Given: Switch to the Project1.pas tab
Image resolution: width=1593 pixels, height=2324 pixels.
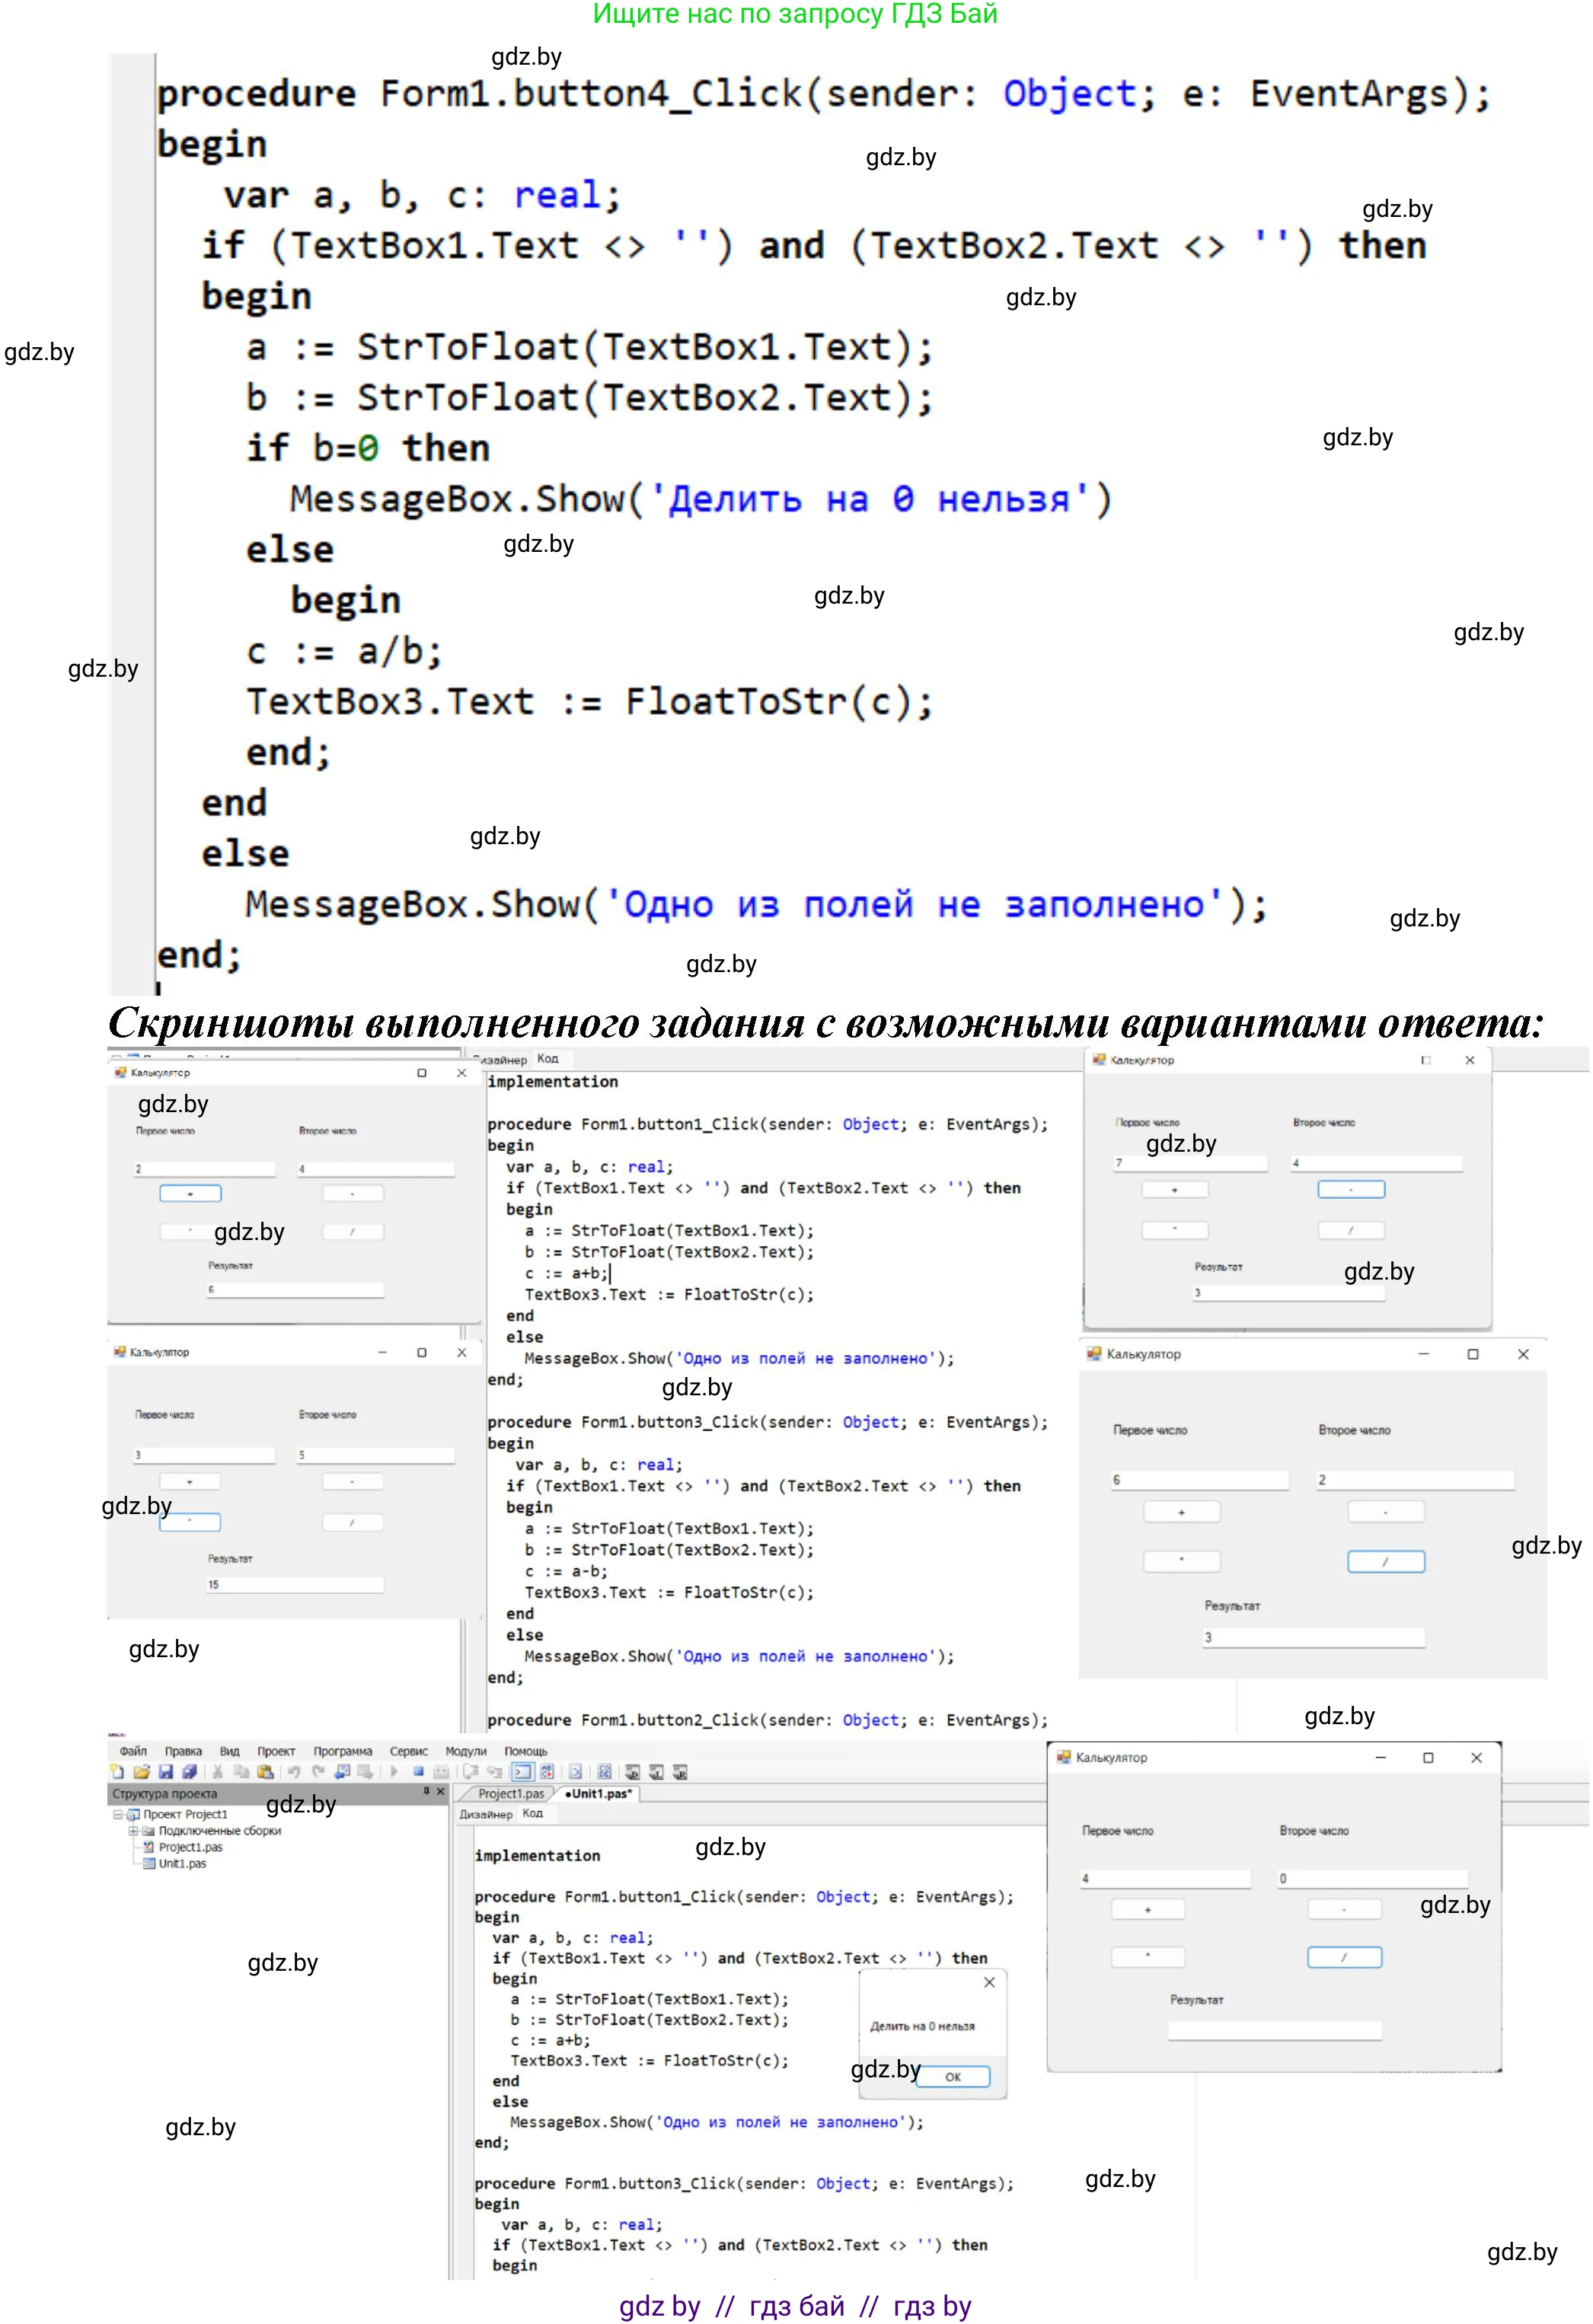Looking at the screenshot, I should click(x=510, y=1794).
